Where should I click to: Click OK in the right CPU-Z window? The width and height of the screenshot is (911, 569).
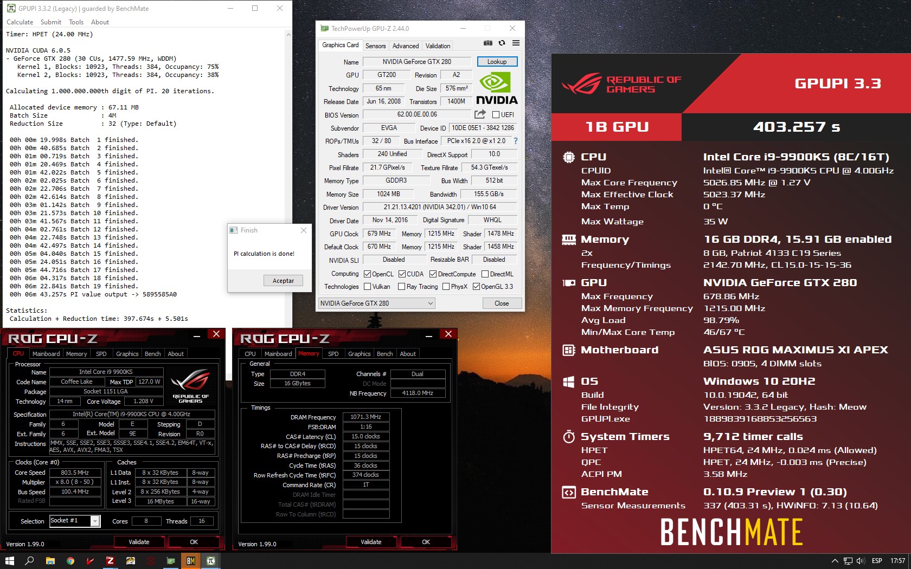426,542
